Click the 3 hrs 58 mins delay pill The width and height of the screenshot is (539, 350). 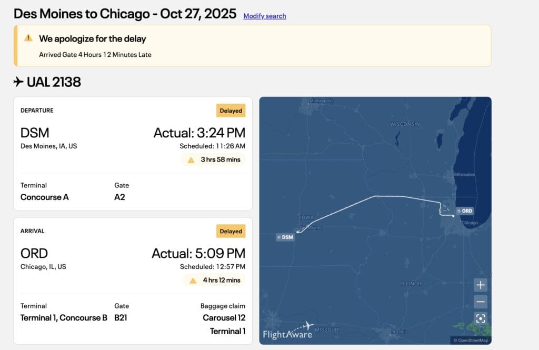(x=213, y=159)
